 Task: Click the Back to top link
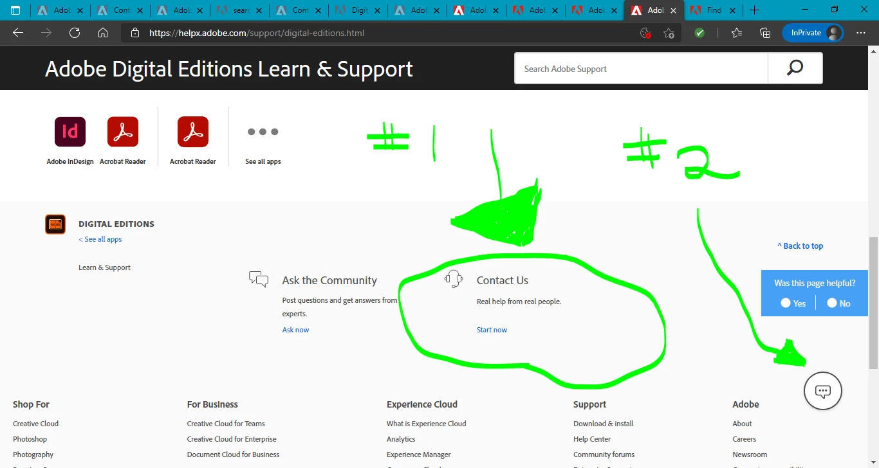coord(800,246)
